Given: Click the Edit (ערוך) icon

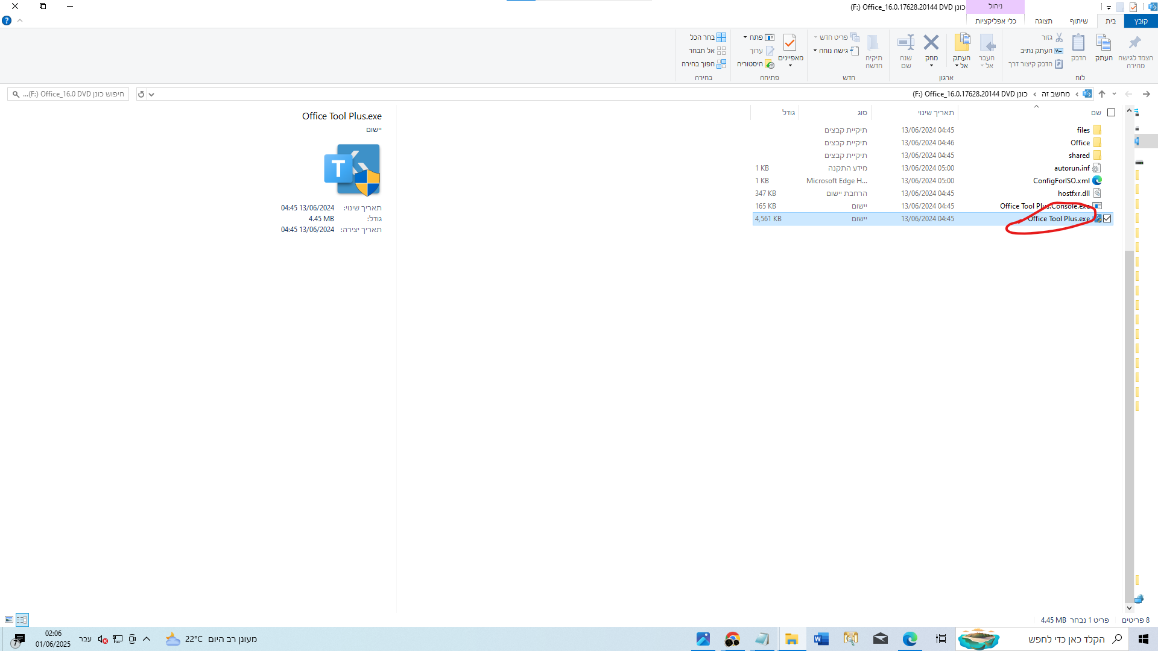Looking at the screenshot, I should pos(770,51).
